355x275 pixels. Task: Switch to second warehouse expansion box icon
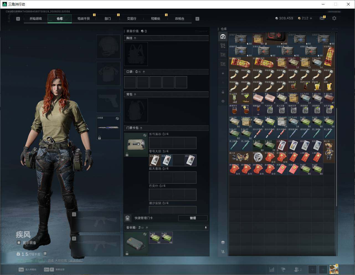tap(223, 46)
